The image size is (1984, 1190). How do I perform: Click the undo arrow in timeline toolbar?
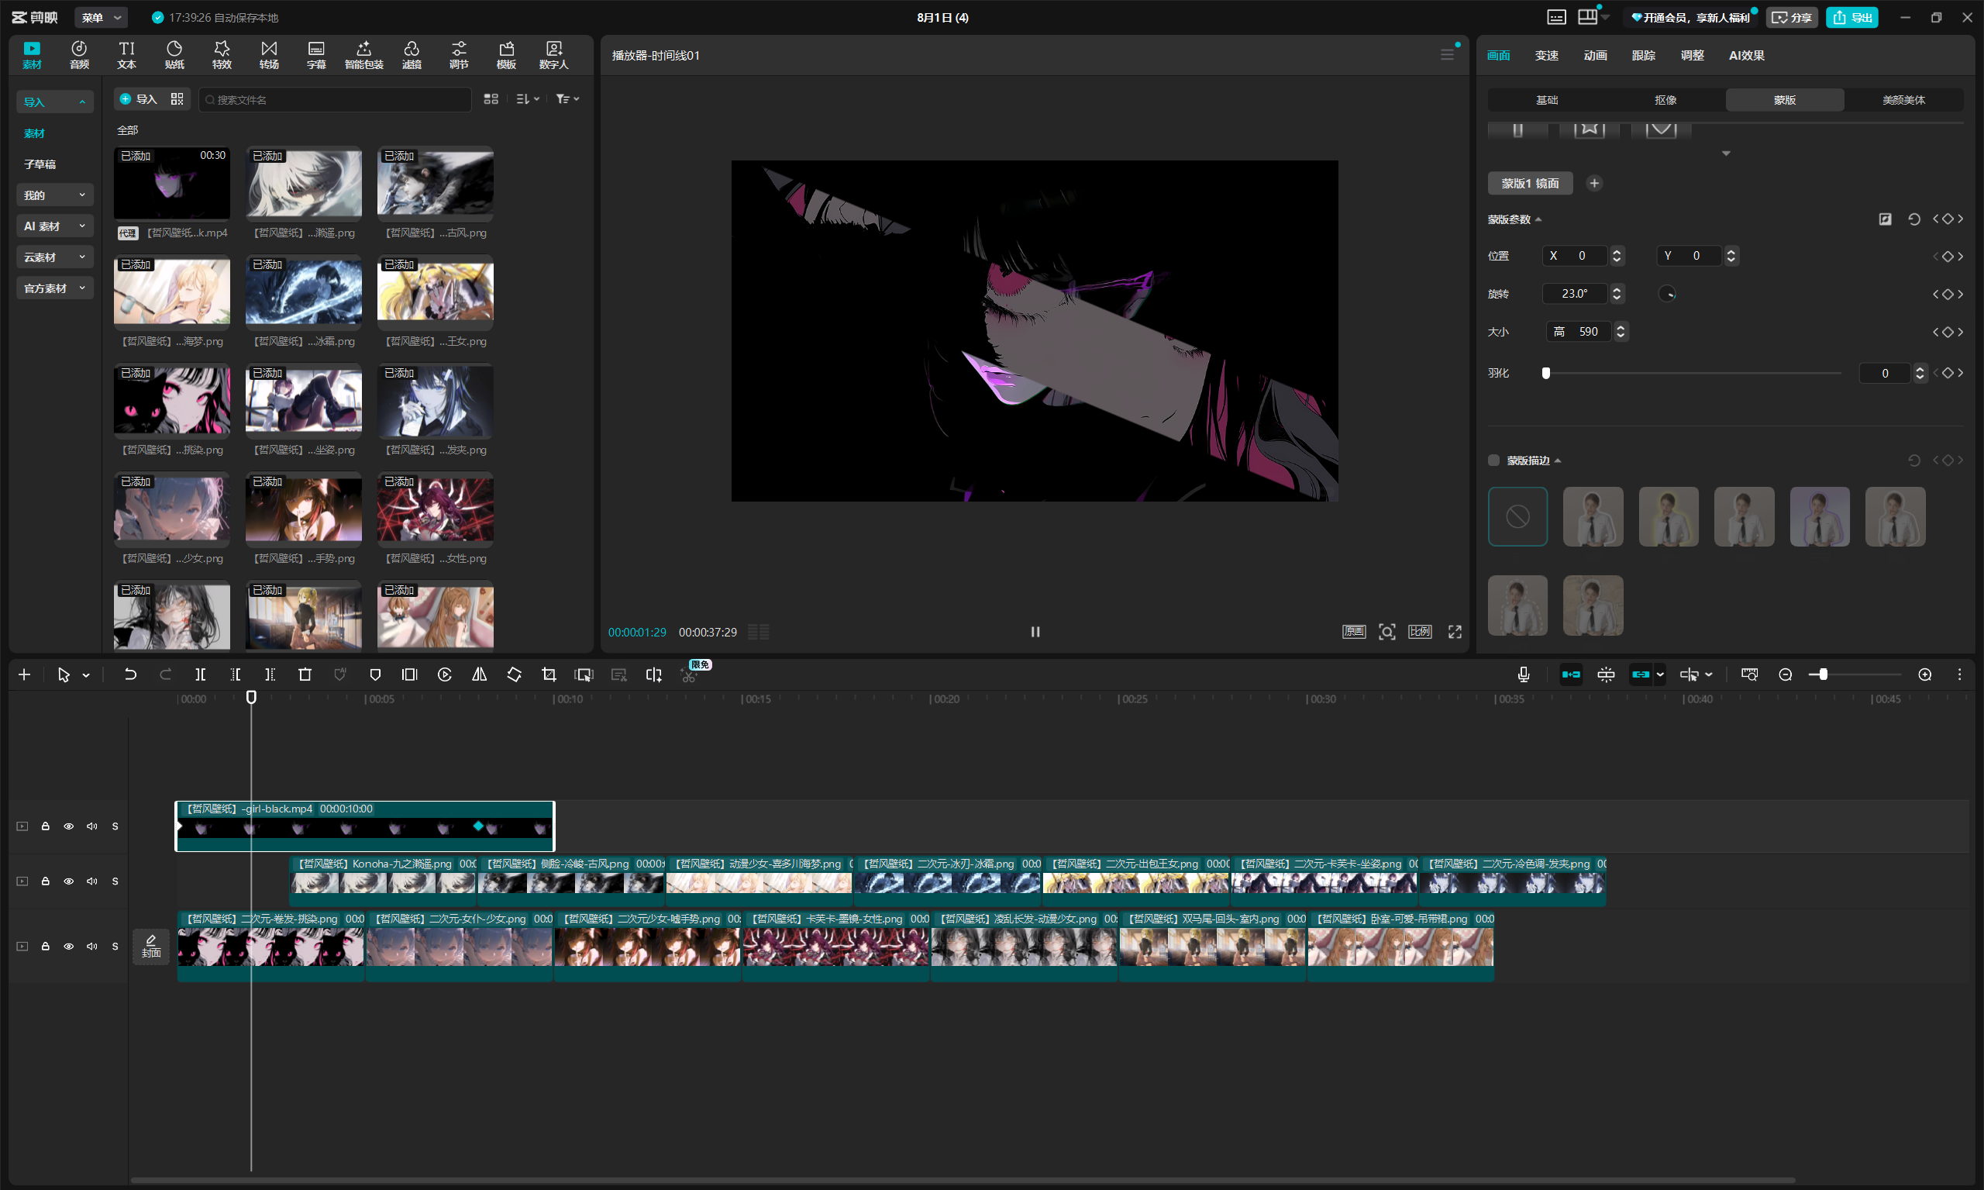tap(130, 675)
